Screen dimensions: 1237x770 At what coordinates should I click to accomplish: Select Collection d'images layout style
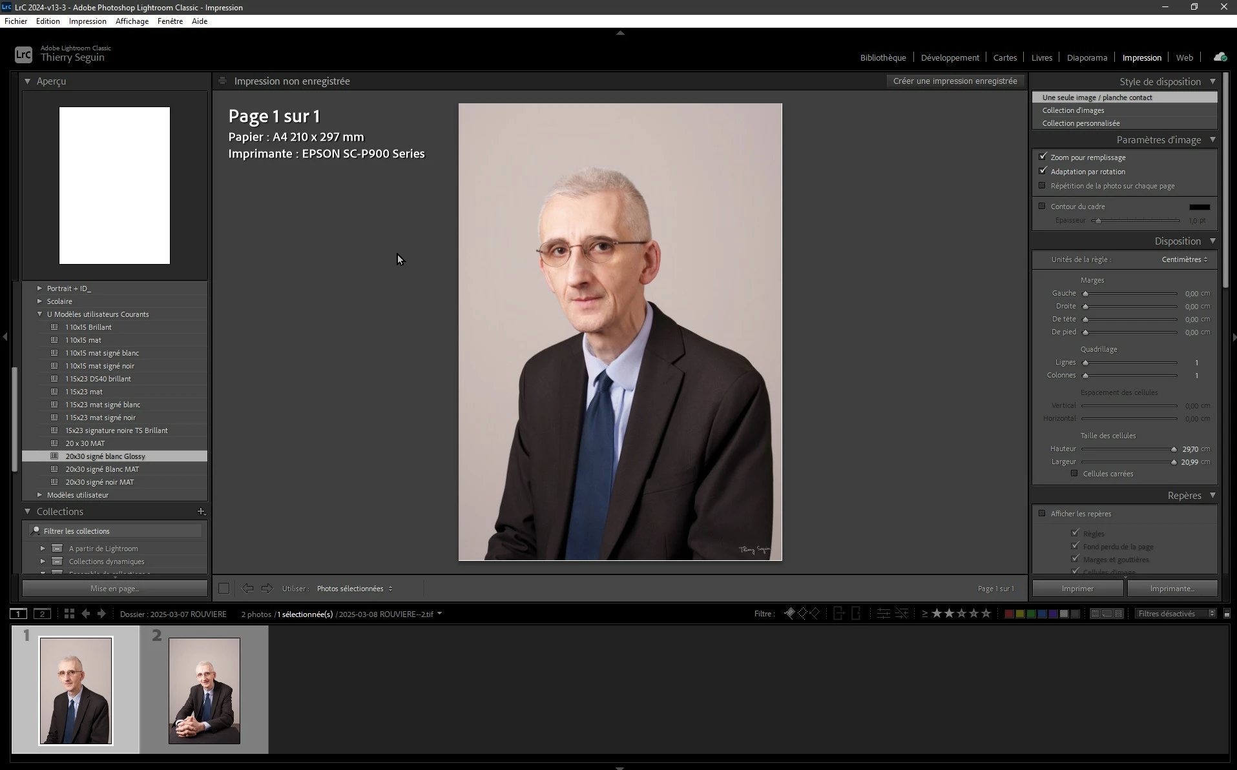click(x=1125, y=110)
